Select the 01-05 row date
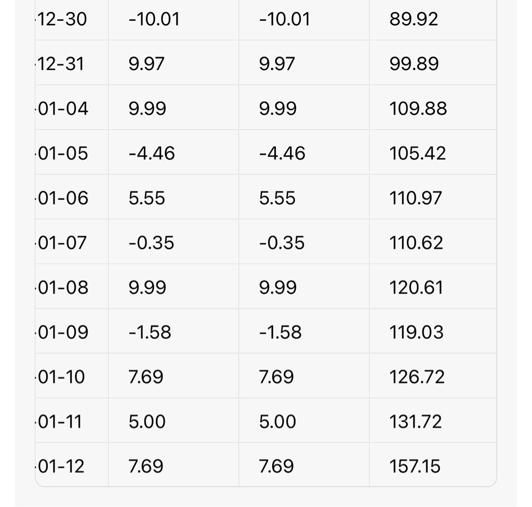Screen dimensions: 532x507 (63, 153)
